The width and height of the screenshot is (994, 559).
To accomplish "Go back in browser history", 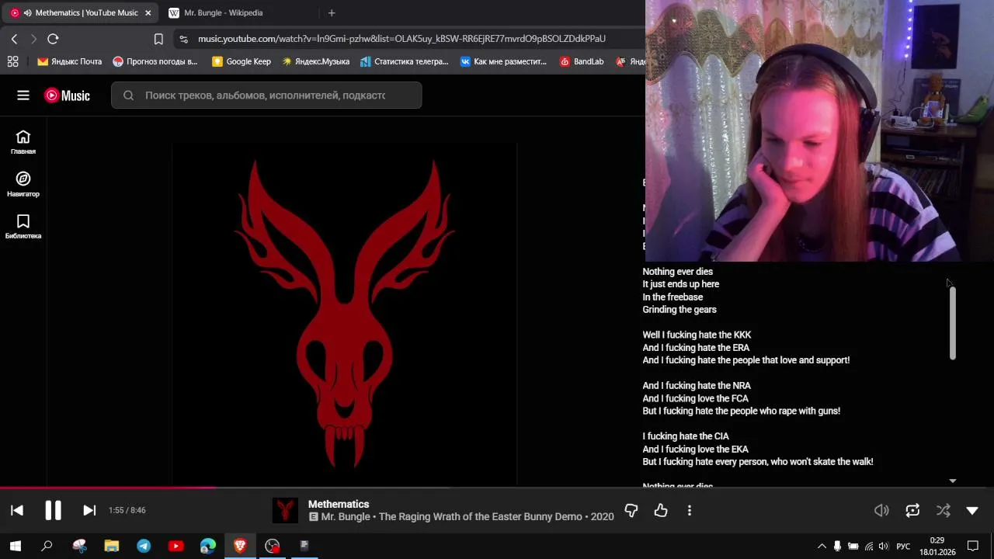I will tap(14, 39).
